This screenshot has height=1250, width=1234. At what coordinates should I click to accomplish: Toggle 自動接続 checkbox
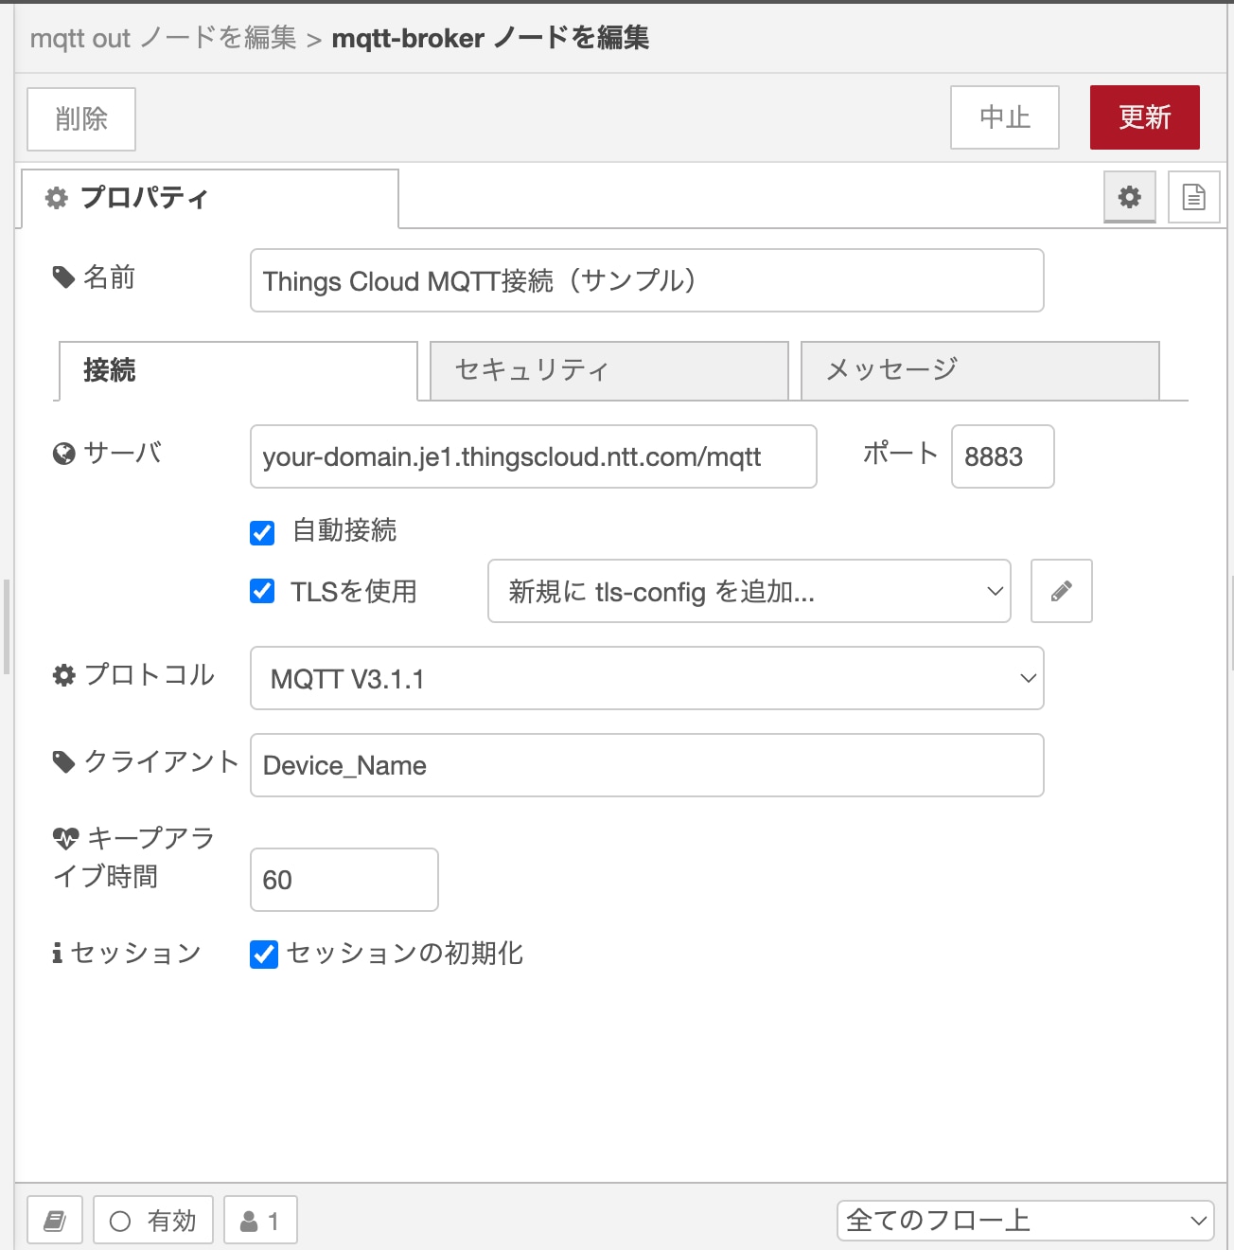point(262,532)
